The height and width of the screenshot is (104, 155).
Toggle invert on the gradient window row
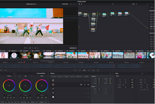coord(85,97)
